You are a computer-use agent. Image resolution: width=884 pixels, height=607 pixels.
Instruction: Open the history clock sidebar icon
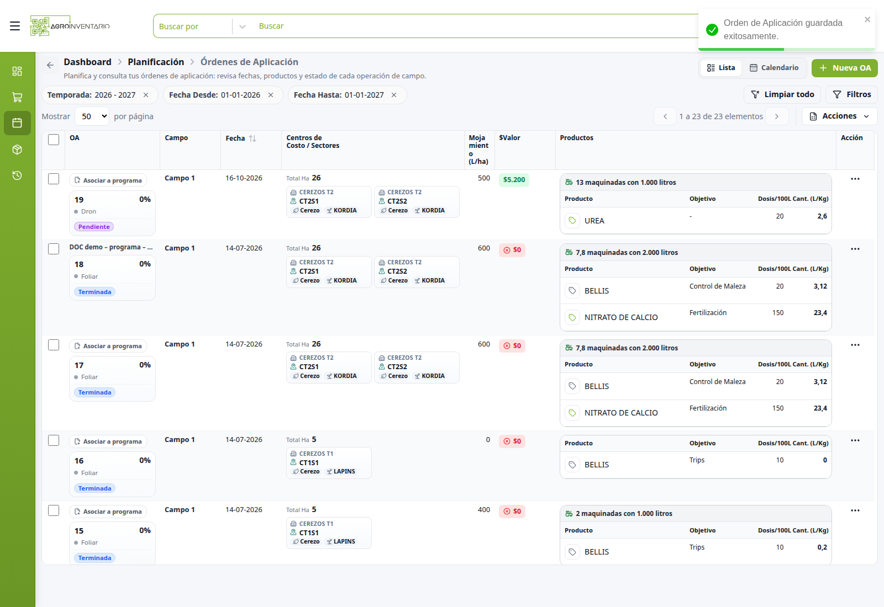[17, 175]
